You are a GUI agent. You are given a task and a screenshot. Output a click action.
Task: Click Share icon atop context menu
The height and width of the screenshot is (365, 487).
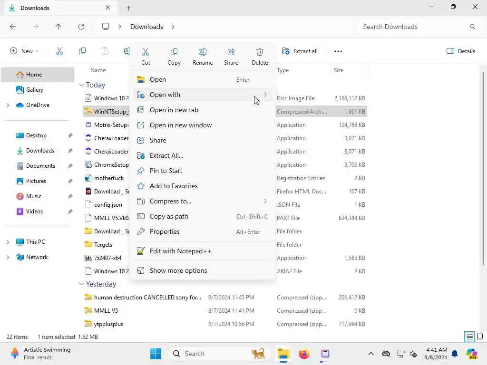tap(231, 57)
